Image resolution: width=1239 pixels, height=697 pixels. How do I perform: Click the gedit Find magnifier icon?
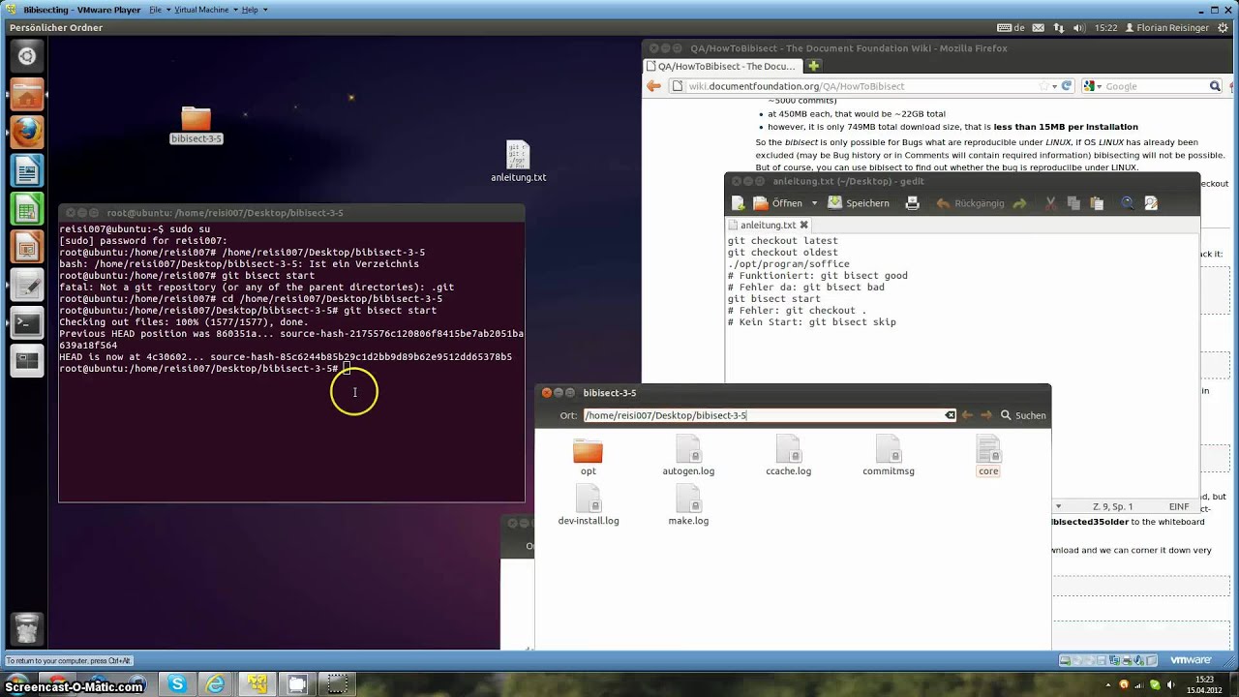click(1128, 203)
